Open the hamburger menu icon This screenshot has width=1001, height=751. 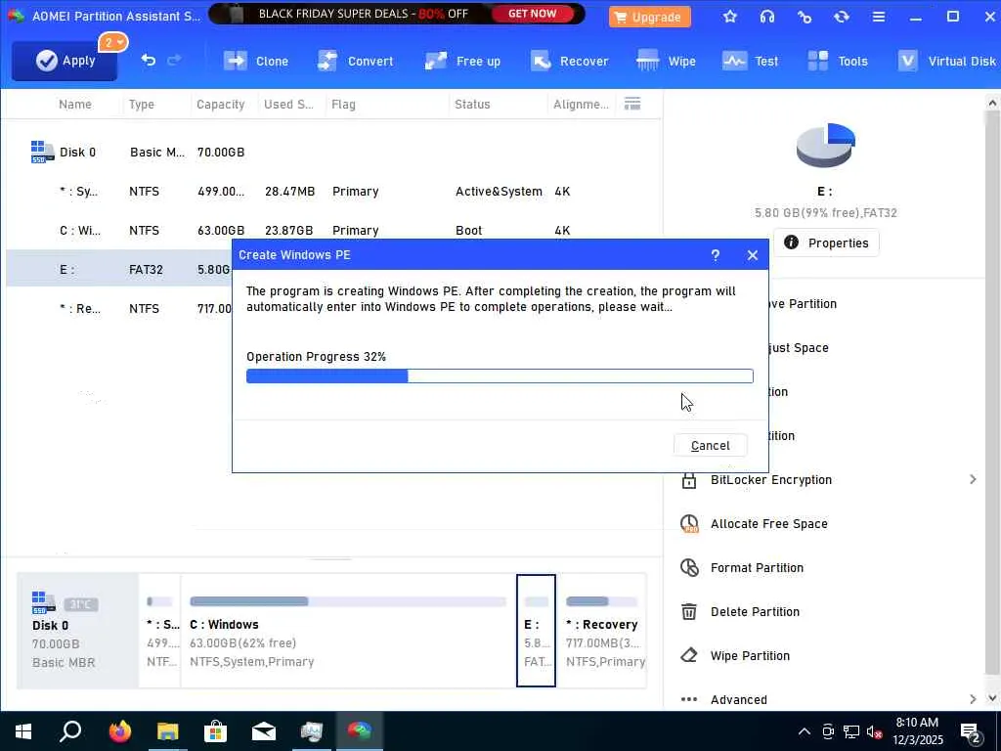(879, 17)
